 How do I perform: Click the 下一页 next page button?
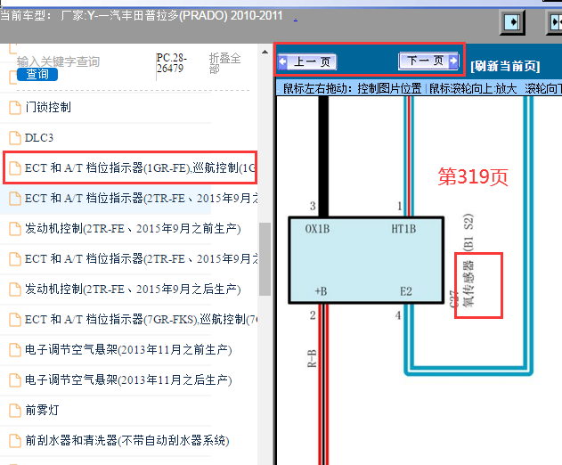click(x=428, y=61)
